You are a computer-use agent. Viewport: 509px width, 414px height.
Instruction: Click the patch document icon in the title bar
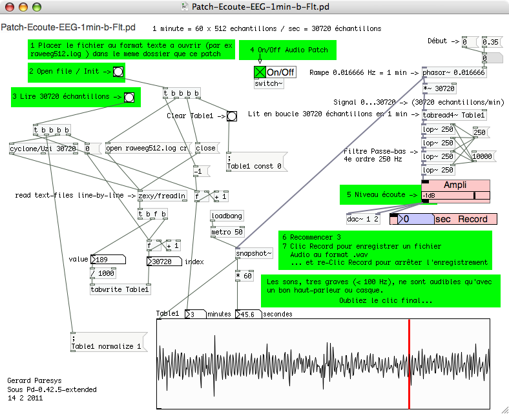pyautogui.click(x=185, y=6)
